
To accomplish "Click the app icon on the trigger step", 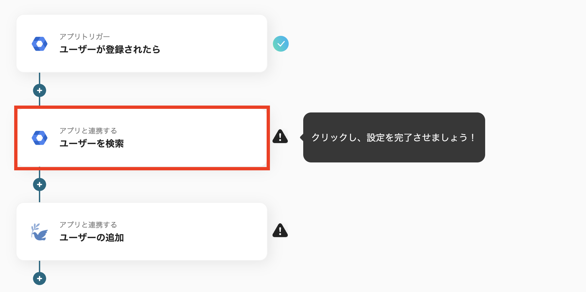I will point(39,43).
